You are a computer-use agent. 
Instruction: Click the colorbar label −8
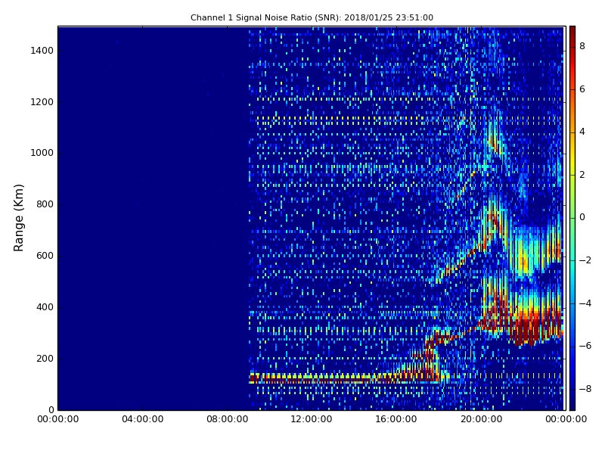click(585, 389)
